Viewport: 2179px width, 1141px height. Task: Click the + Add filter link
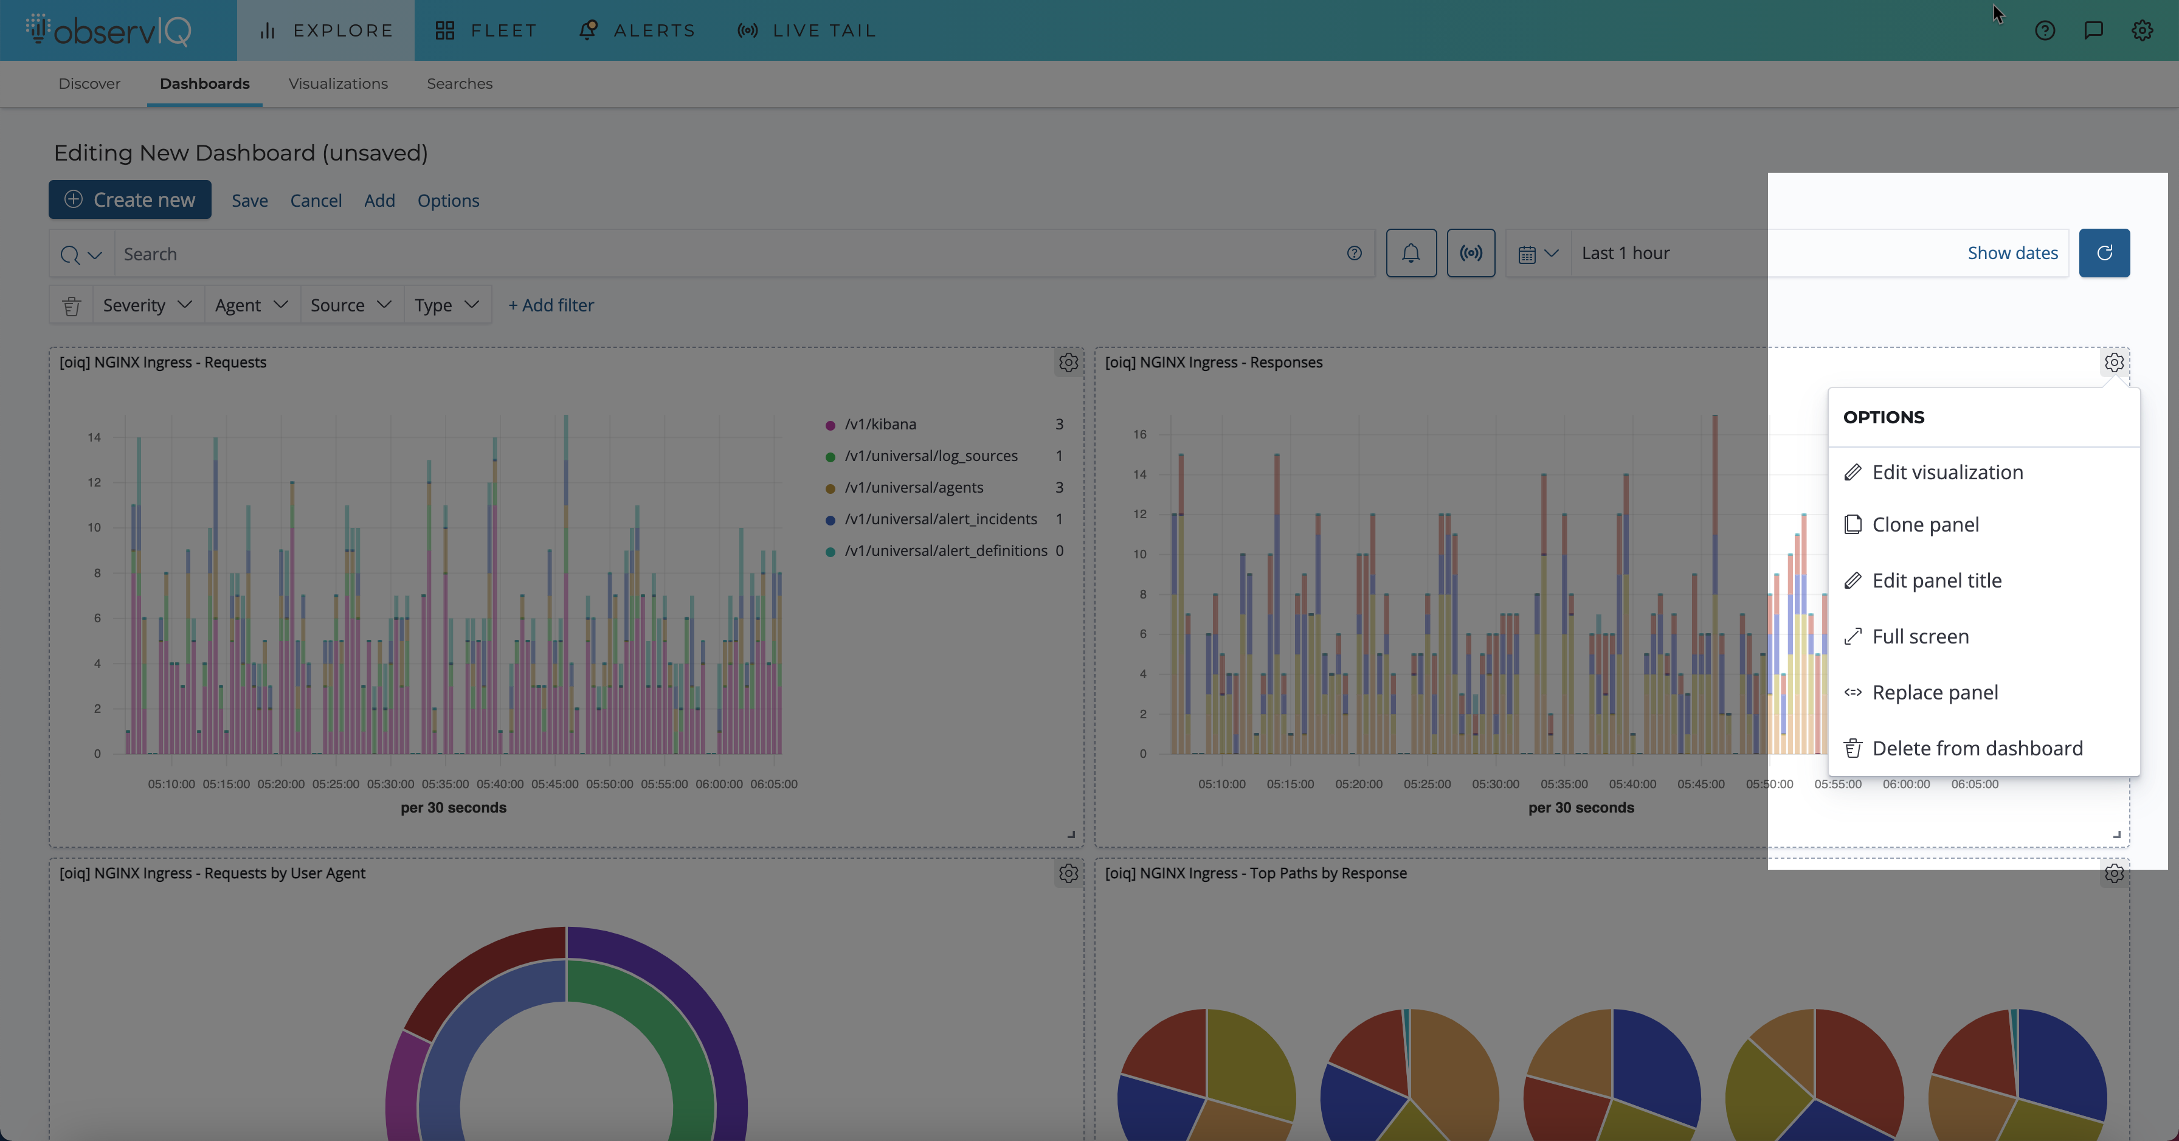click(x=551, y=305)
